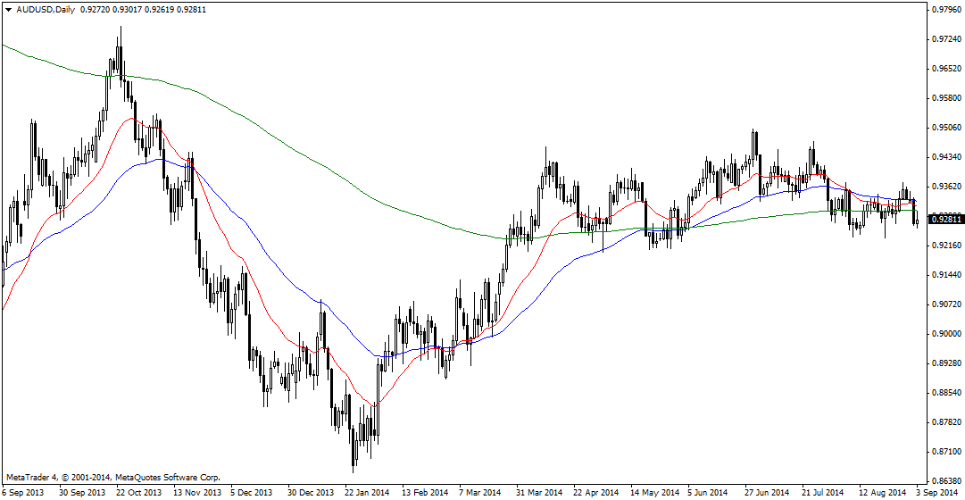Select the 6 Sep 2013 date label

coord(25,492)
